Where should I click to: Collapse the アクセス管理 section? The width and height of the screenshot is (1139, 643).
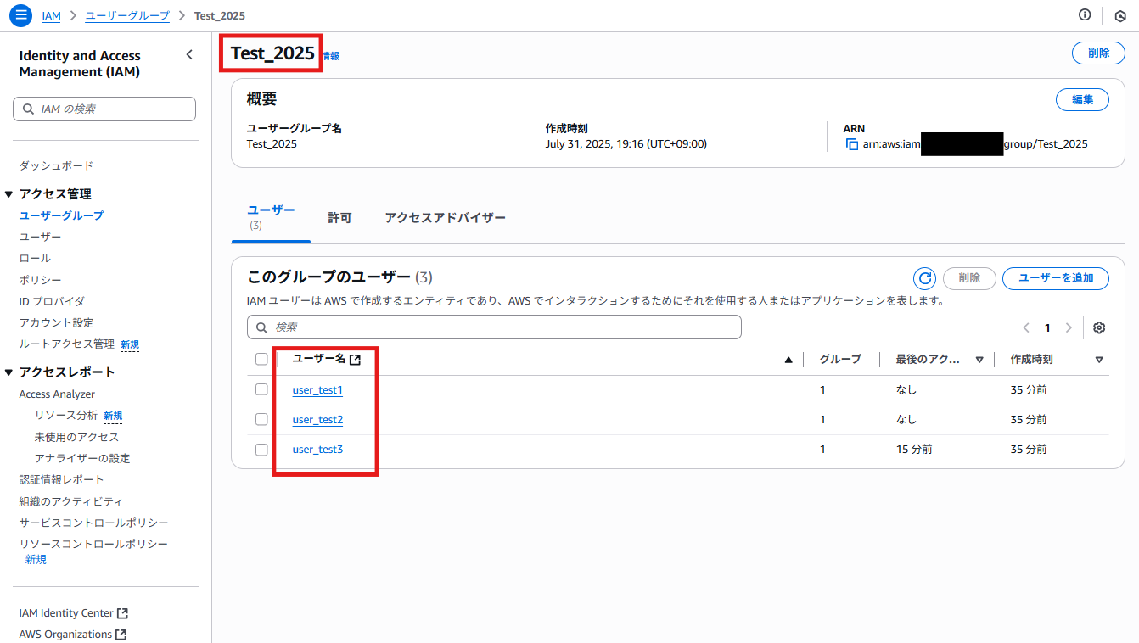coord(8,194)
